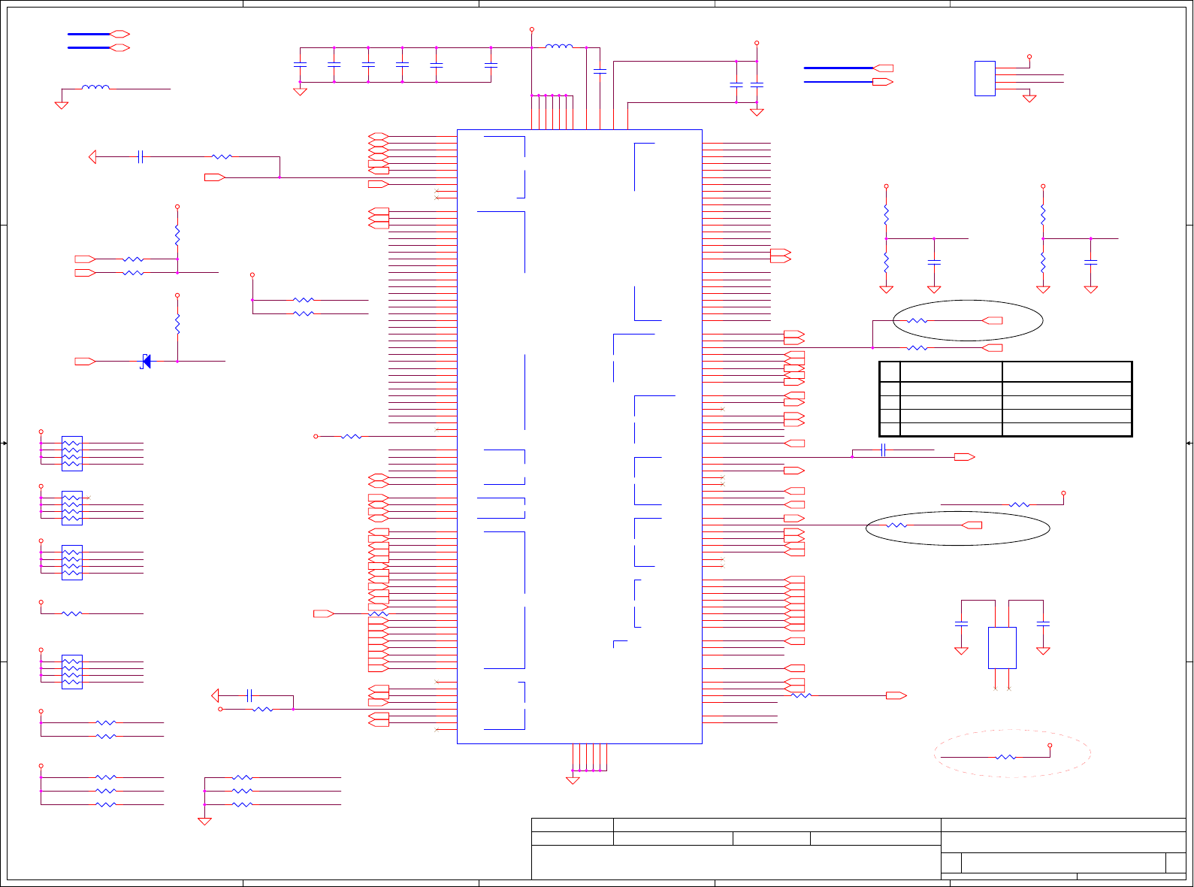The height and width of the screenshot is (887, 1194).
Task: Select the vertical pull-up resistor above the diode
Action: pyautogui.click(x=177, y=325)
